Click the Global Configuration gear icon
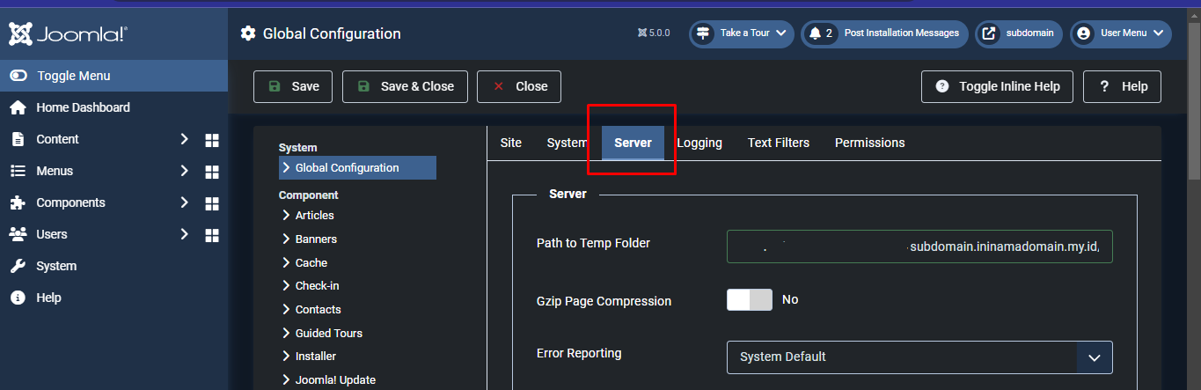 248,33
